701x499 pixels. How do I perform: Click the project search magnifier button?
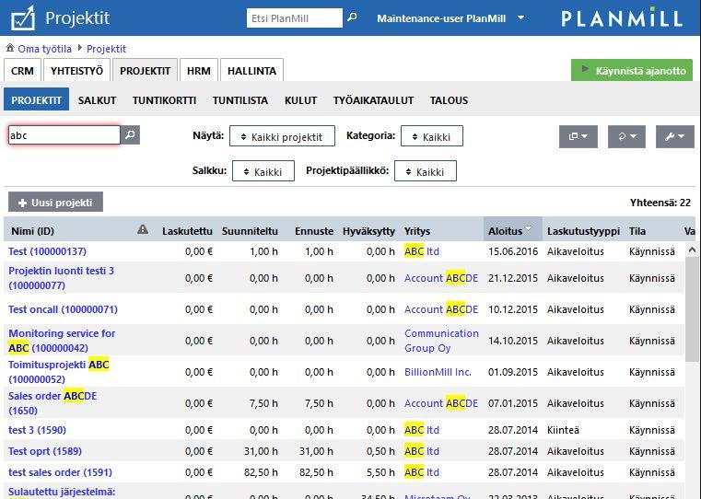[x=130, y=135]
